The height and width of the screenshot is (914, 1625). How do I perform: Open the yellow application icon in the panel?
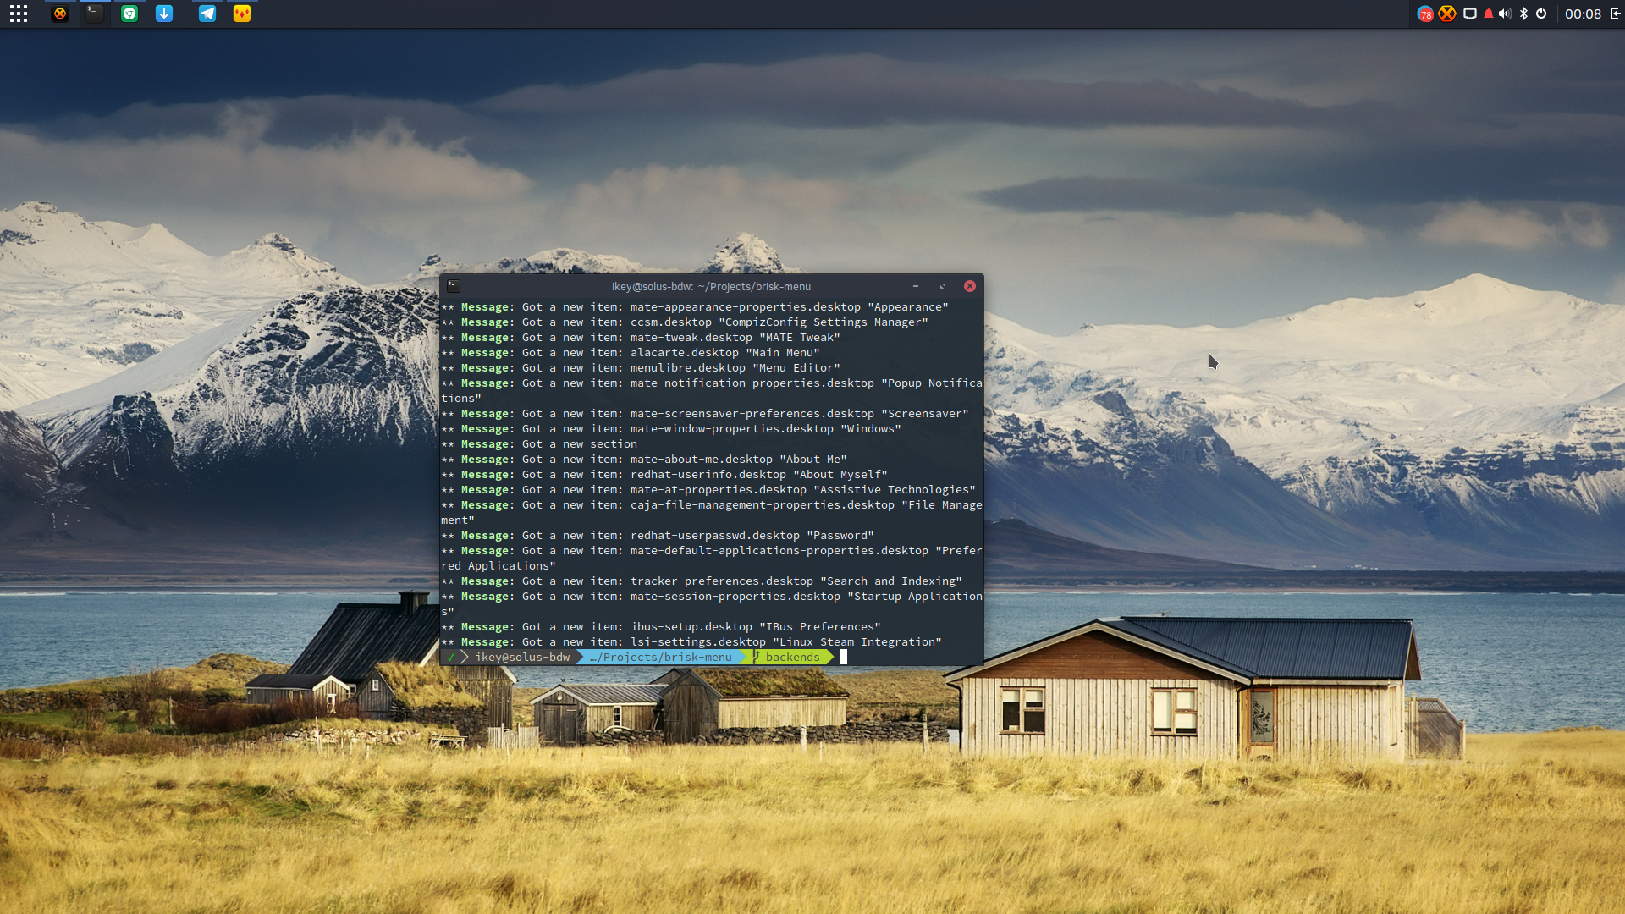242,14
